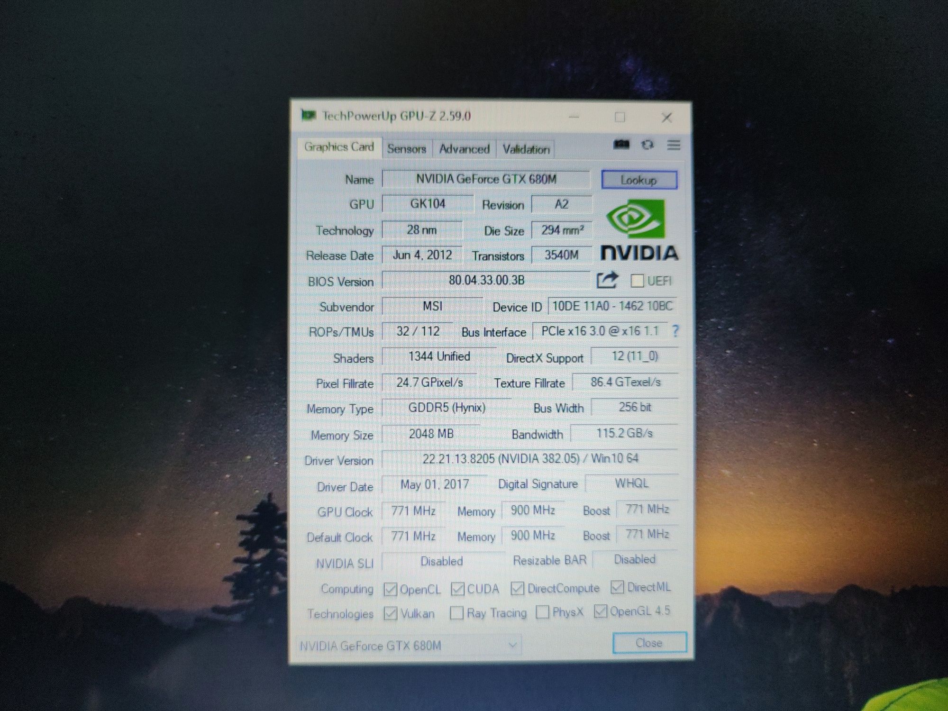The image size is (948, 711).
Task: Click the Technology field showing 28 nm
Action: (x=421, y=230)
